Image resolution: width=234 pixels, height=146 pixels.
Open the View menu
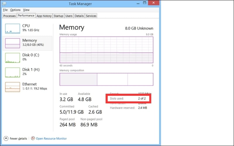tap(26, 10)
